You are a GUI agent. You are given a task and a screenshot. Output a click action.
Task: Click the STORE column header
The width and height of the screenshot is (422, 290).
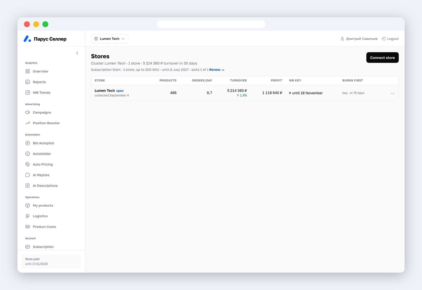pos(100,80)
